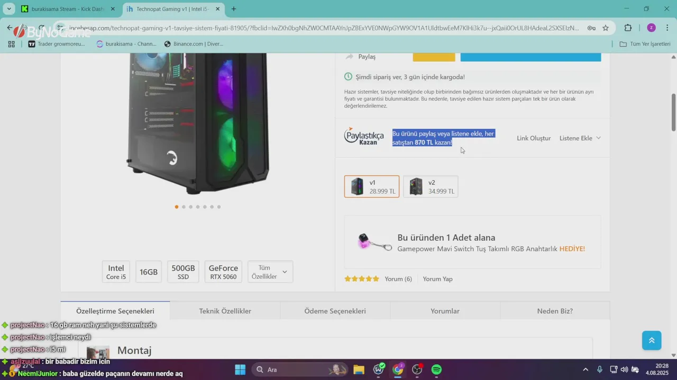Click the Intel Core i5 spec badge
The width and height of the screenshot is (677, 380).
tap(116, 272)
